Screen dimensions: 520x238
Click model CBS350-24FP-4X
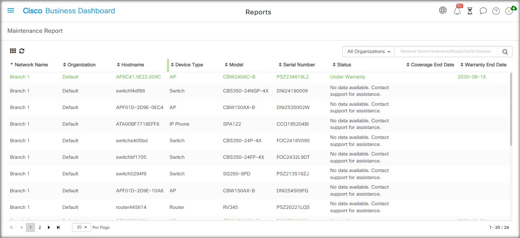[x=244, y=157]
